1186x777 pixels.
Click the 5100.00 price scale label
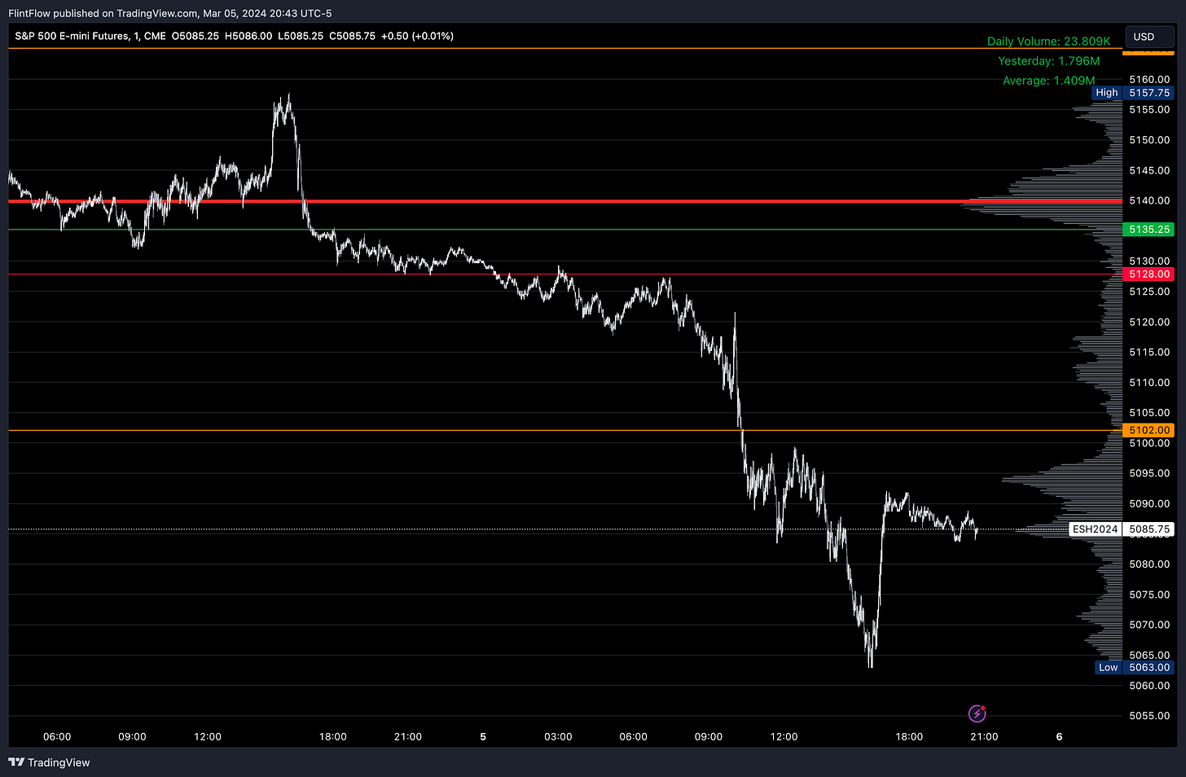pyautogui.click(x=1149, y=443)
